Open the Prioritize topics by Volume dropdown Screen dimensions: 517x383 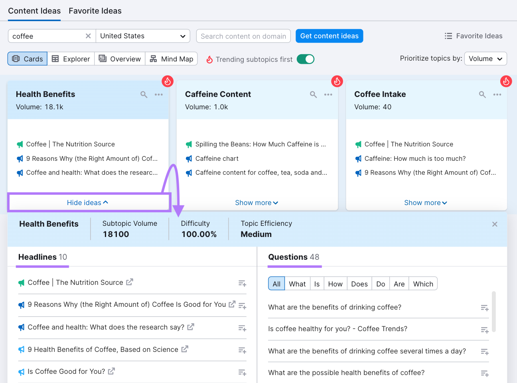[x=485, y=58]
